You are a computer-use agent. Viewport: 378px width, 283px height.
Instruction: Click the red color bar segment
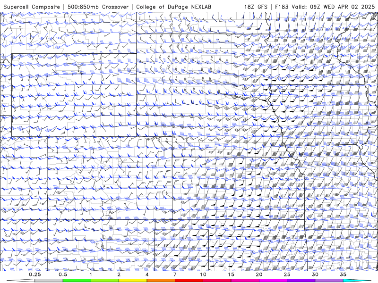tap(189, 281)
